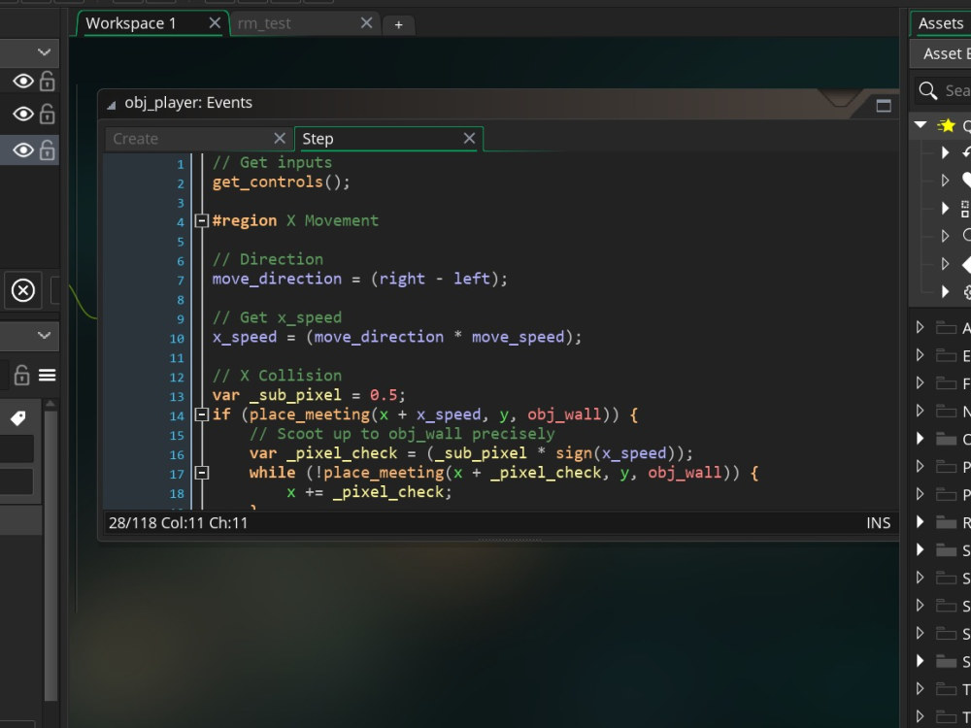Click the magnifier search icon in Assets
This screenshot has width=971, height=728.
coord(927,90)
